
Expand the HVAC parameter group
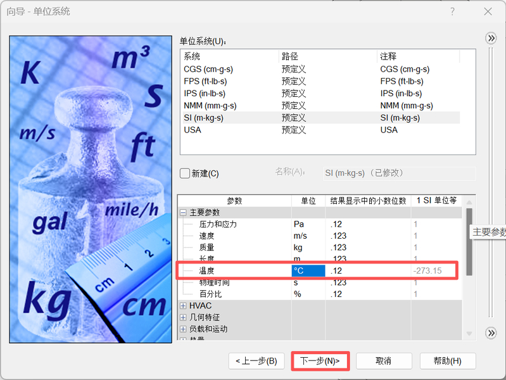pos(183,306)
